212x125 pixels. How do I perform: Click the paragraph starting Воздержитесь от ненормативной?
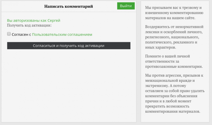click(x=174, y=37)
